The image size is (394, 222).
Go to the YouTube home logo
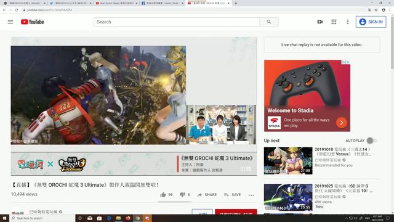(32, 22)
